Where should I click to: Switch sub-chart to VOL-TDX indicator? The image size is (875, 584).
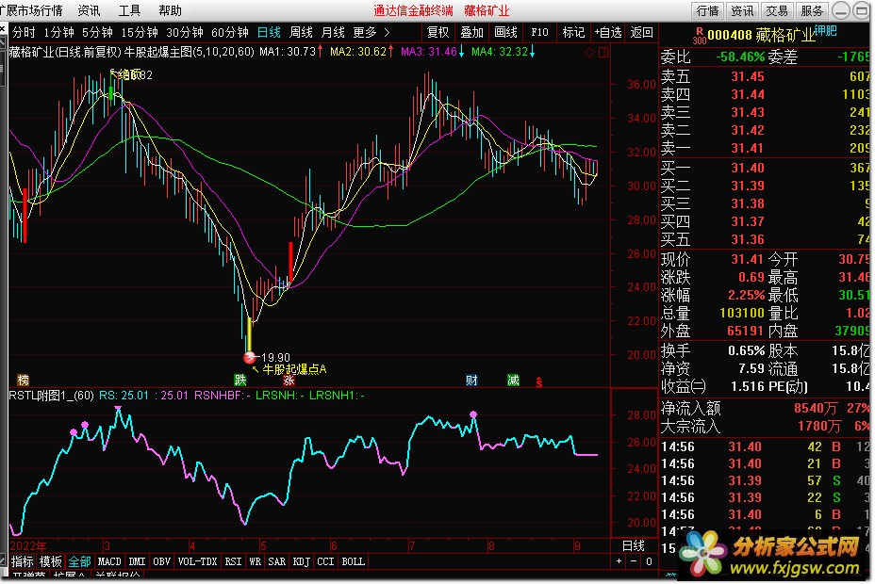point(198,561)
